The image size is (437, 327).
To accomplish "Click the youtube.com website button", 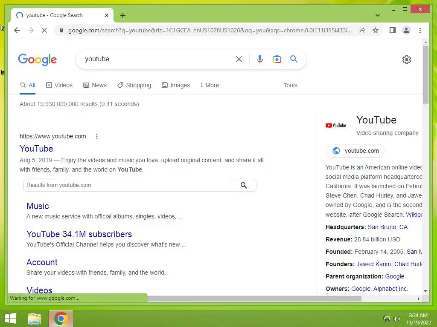I will pyautogui.click(x=355, y=151).
